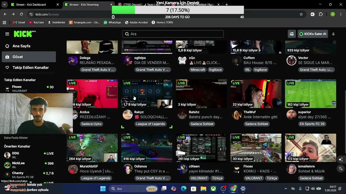Screen dimensions: 346x194
Task: Open Takip Edilen Kanallar sidebar item
Action: click(29, 68)
